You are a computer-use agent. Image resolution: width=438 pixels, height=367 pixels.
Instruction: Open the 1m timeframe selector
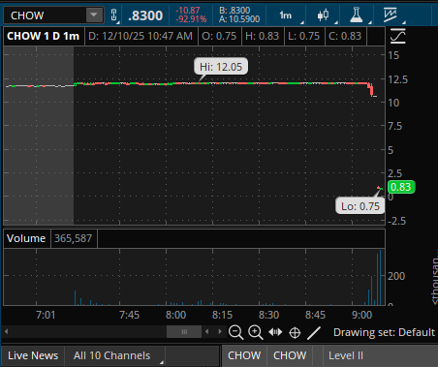coord(286,15)
